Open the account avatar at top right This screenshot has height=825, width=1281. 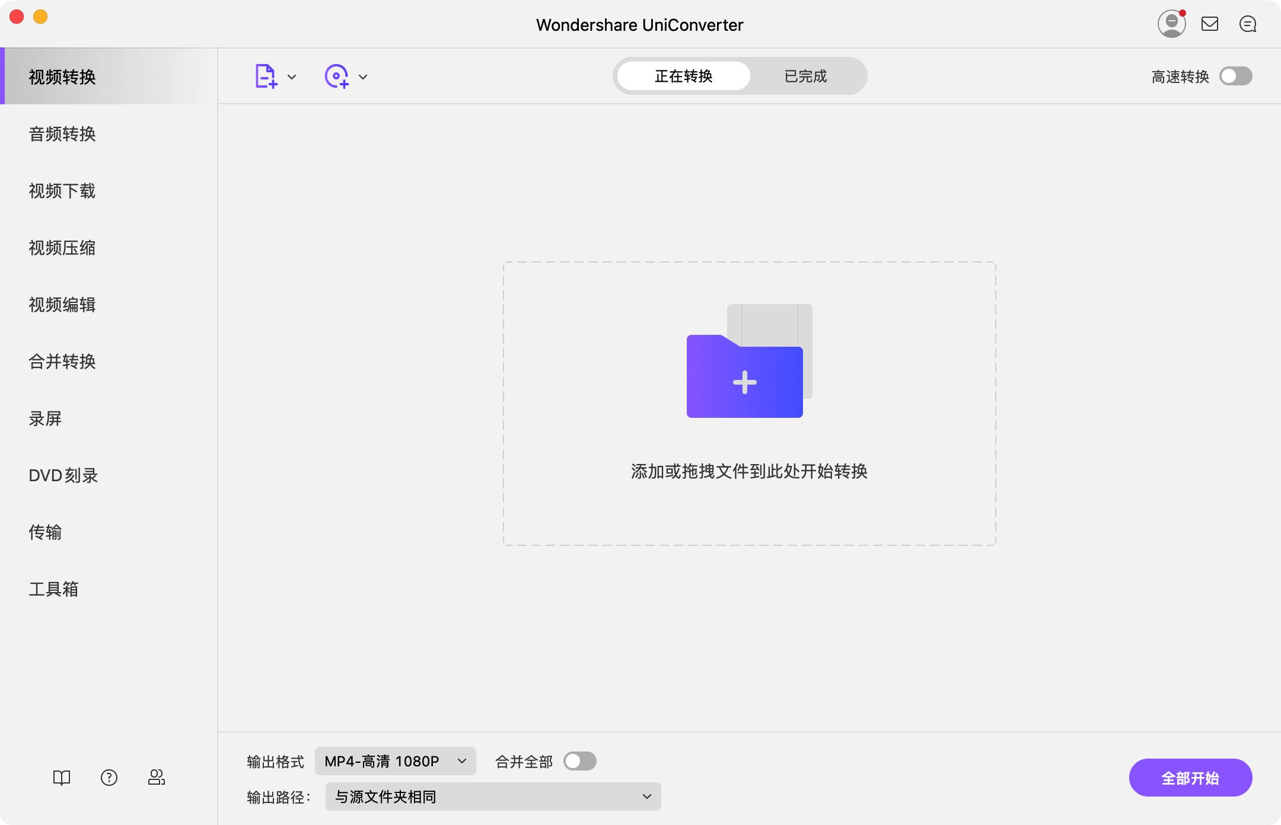pyautogui.click(x=1171, y=24)
